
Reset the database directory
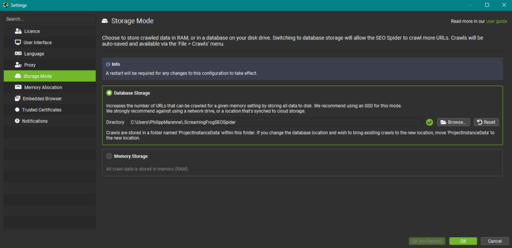click(486, 122)
